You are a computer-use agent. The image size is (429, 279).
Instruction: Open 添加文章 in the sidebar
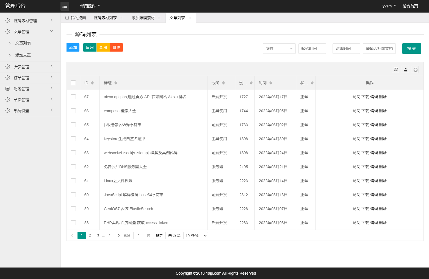(x=30, y=55)
